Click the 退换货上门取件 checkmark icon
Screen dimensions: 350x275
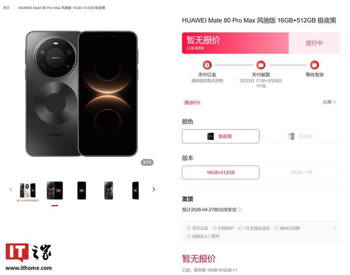[x=188, y=236]
